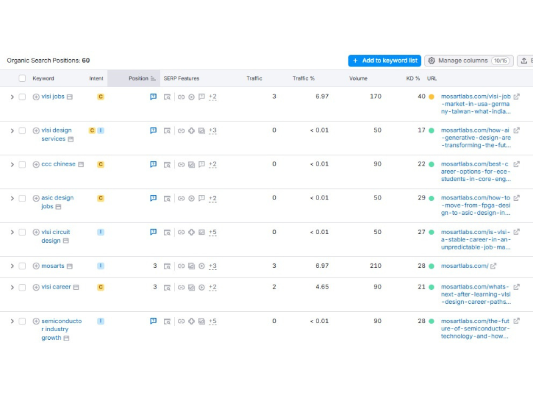Check the box for vlsi design services
533x399 pixels.
click(22, 131)
